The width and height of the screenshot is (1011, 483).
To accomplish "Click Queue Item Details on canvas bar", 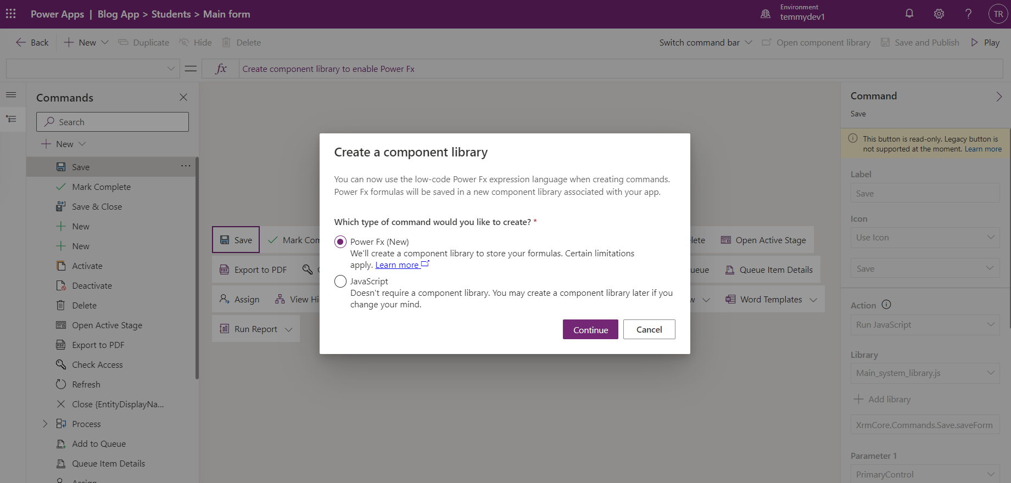I will [769, 269].
